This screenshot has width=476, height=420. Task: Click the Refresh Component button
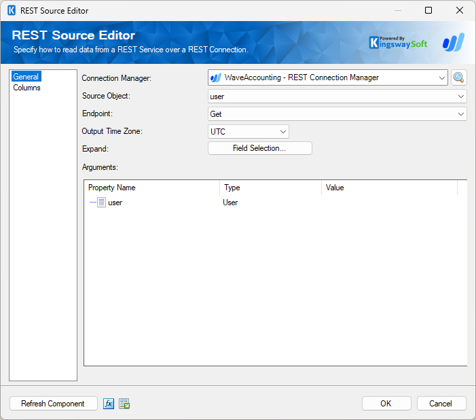(53, 404)
